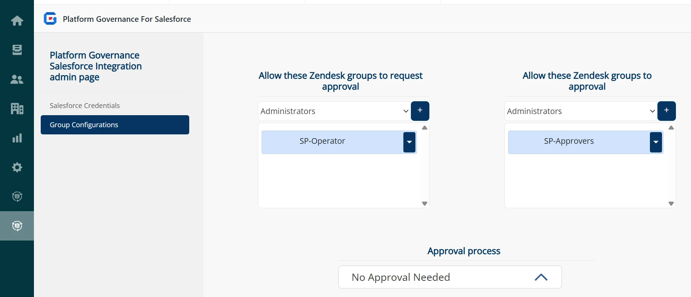
Task: Open the Views icon in the sidebar
Action: tap(17, 50)
